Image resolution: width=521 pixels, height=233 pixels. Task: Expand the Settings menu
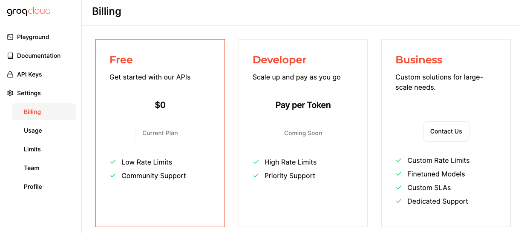tap(29, 93)
